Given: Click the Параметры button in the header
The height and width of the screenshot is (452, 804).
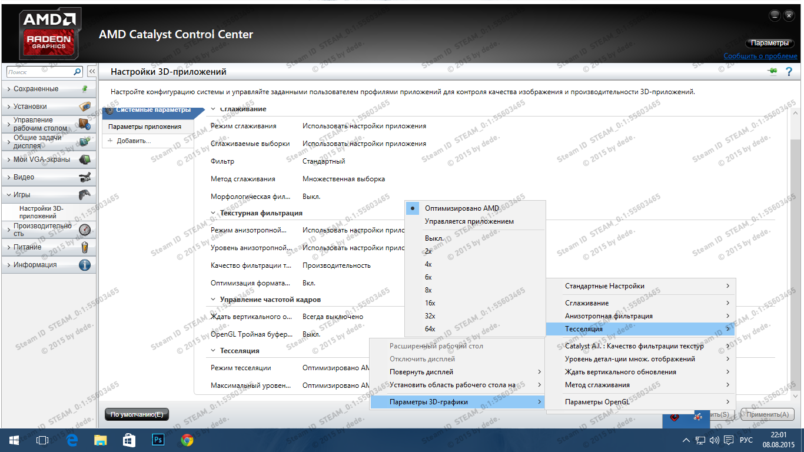Looking at the screenshot, I should click(x=770, y=43).
